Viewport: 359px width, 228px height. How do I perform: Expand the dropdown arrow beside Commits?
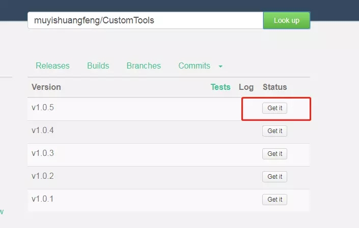click(220, 67)
